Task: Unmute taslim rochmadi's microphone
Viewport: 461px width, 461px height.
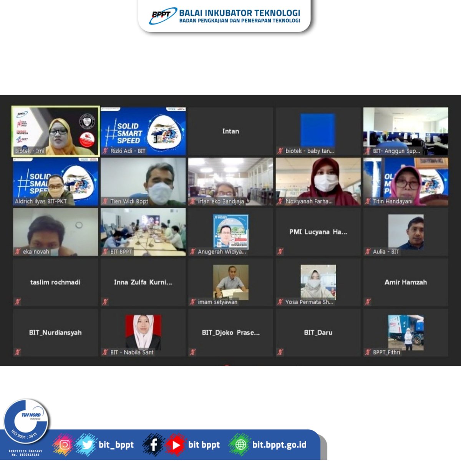Action: (17, 302)
